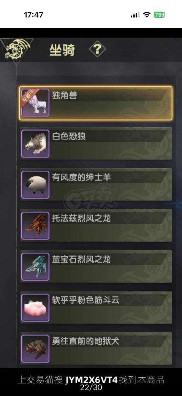
Task: Tap the battery indicator in status bar
Action: pyautogui.click(x=160, y=15)
